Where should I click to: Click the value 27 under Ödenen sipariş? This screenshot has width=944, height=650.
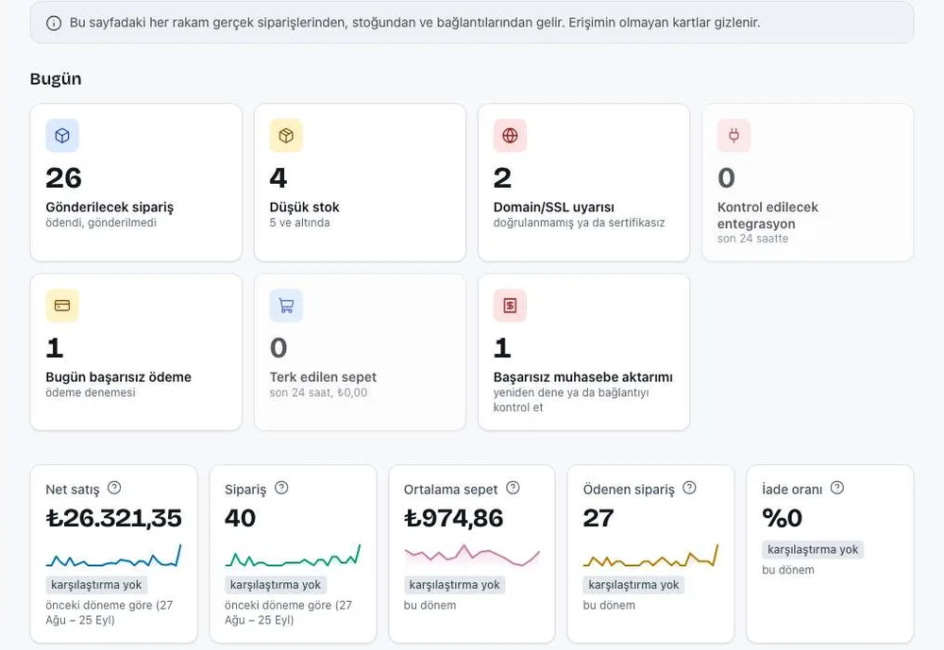598,518
